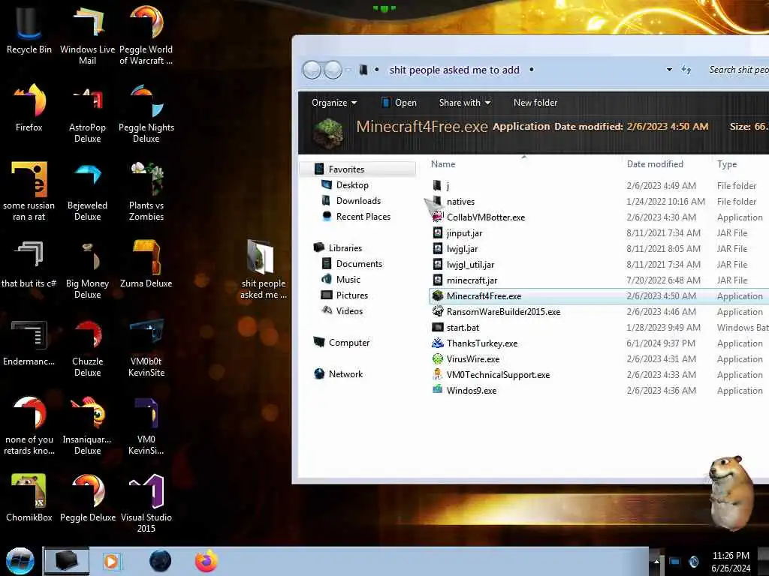Select the 'shit people asked me' desktop folder
This screenshot has width=769, height=576.
click(263, 269)
